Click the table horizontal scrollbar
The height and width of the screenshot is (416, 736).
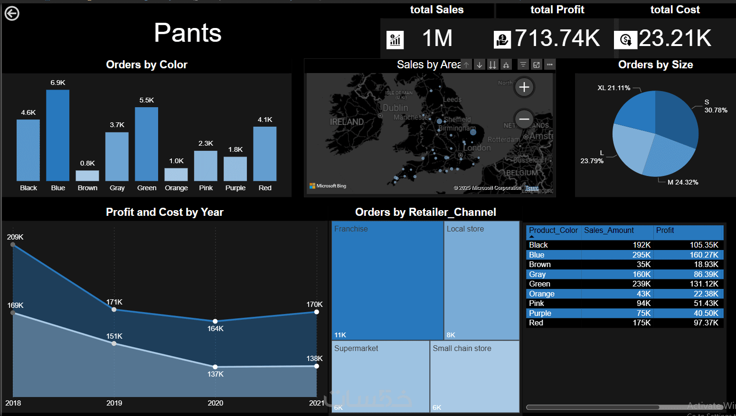coord(593,407)
